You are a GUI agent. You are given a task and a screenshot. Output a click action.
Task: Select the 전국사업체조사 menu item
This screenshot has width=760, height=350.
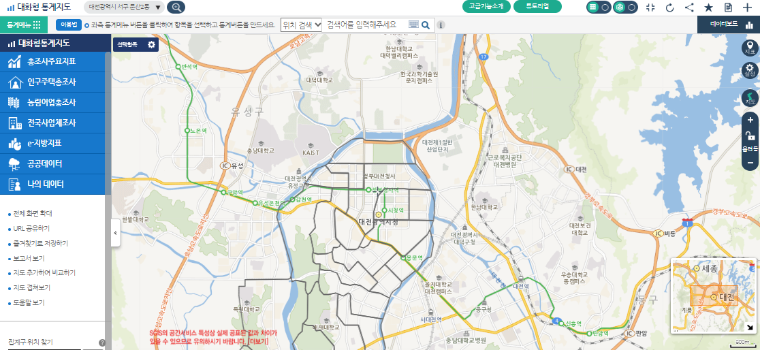coord(52,123)
